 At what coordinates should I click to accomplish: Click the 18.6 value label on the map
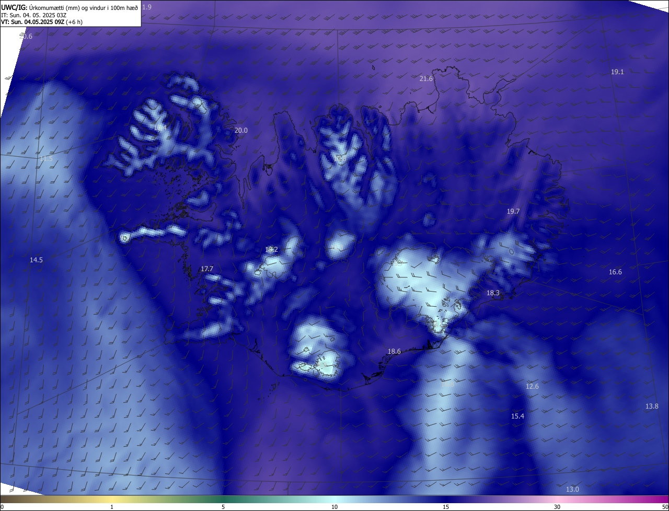(x=394, y=352)
